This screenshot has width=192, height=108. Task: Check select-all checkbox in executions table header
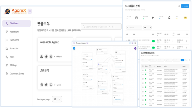[143, 66]
